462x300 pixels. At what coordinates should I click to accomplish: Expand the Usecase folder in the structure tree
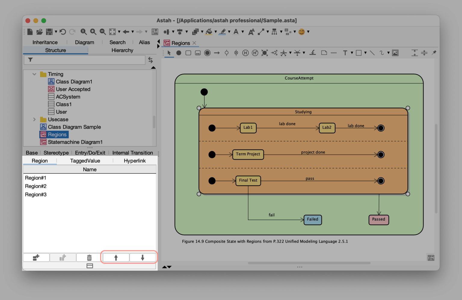pos(34,119)
